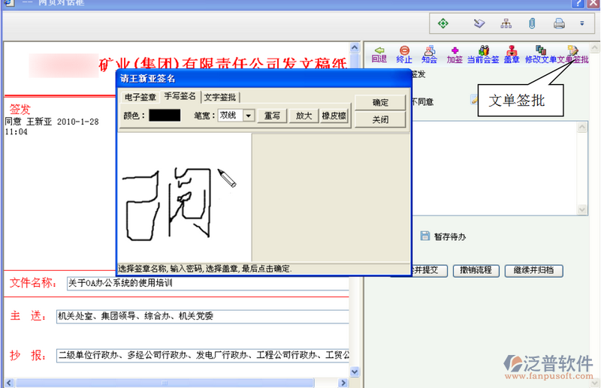Open the top toolbar overflow arrow

tap(581, 23)
